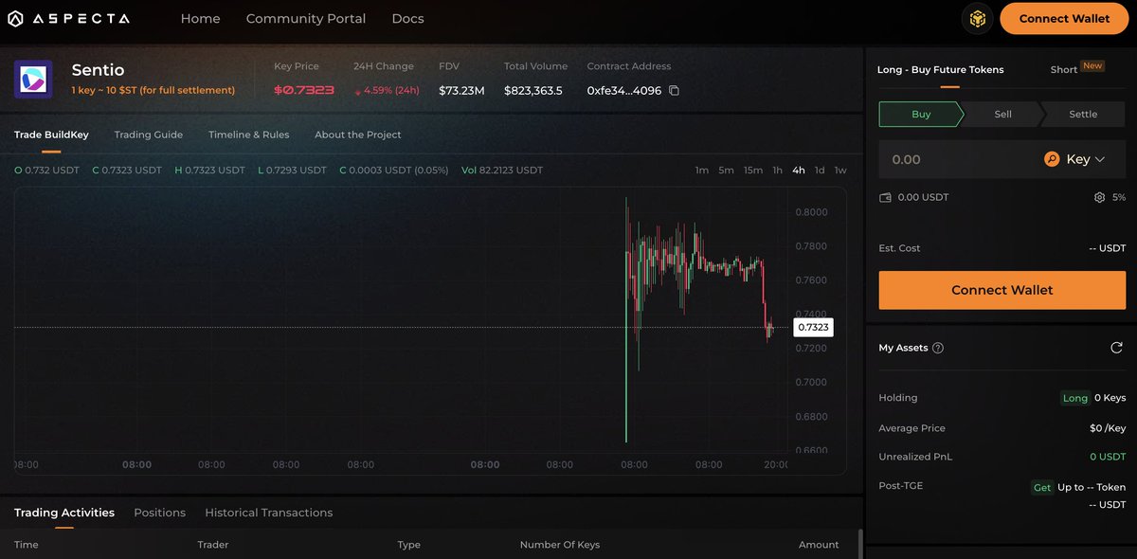Click the Type column header
Image resolution: width=1137 pixels, height=559 pixels.
[x=409, y=545]
